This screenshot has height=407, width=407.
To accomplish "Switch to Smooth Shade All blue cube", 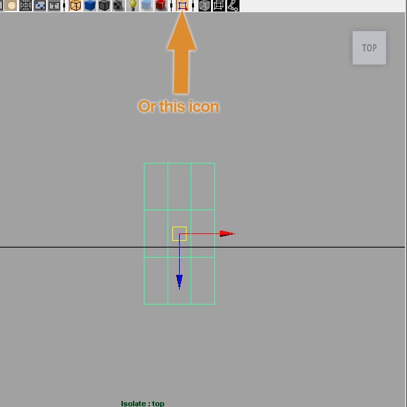I will click(x=90, y=5).
